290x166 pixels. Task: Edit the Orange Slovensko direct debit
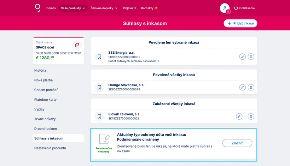click(x=242, y=87)
